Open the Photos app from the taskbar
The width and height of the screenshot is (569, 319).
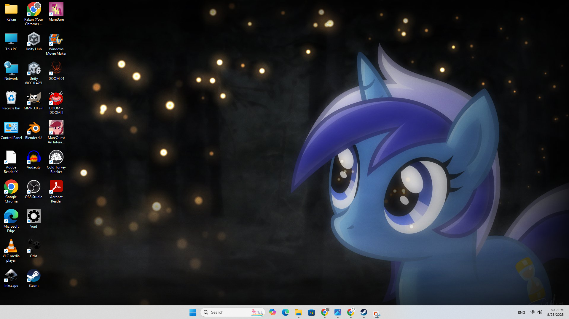click(x=338, y=312)
